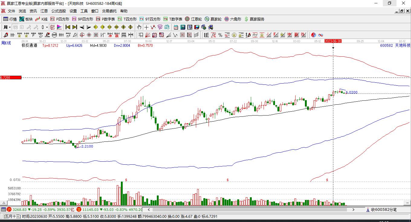Click the black left arrow icon
The image size is (411, 222).
pyautogui.click(x=82, y=27)
